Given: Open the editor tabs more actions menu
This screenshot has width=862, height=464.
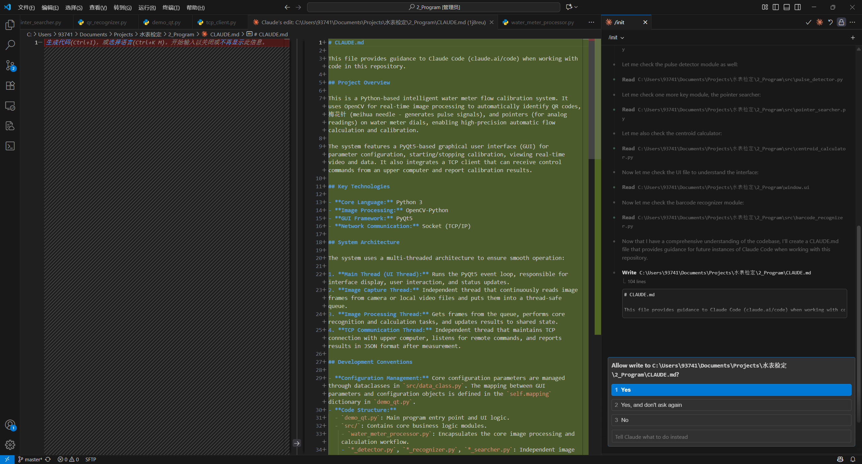Looking at the screenshot, I should click(591, 22).
